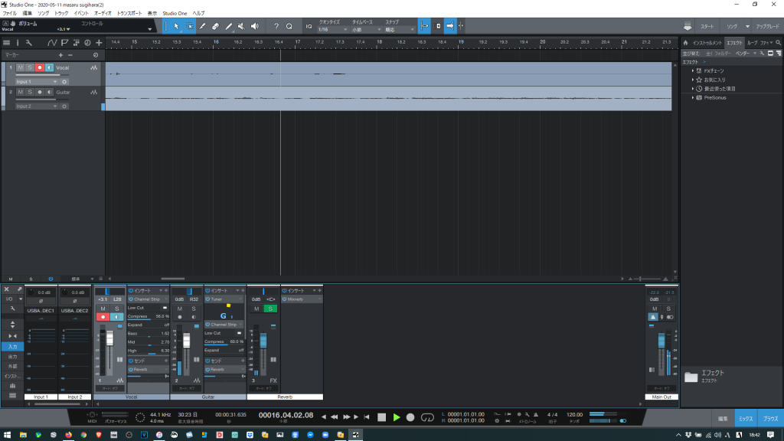Select the Mute tool

coord(241,26)
